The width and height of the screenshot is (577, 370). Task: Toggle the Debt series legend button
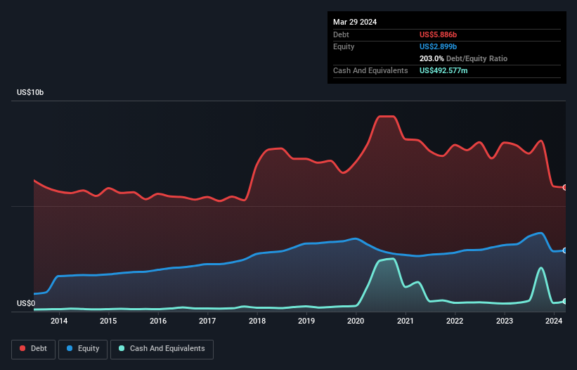34,349
